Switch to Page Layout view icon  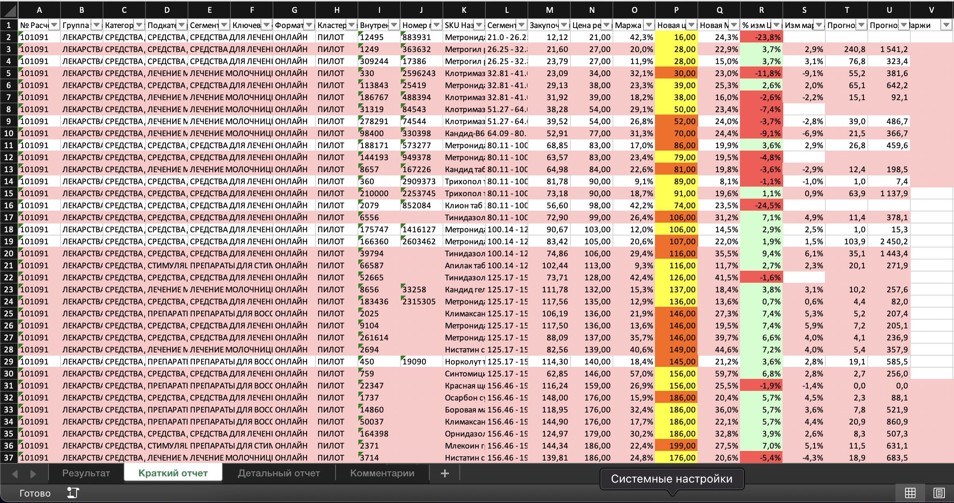pos(939,493)
